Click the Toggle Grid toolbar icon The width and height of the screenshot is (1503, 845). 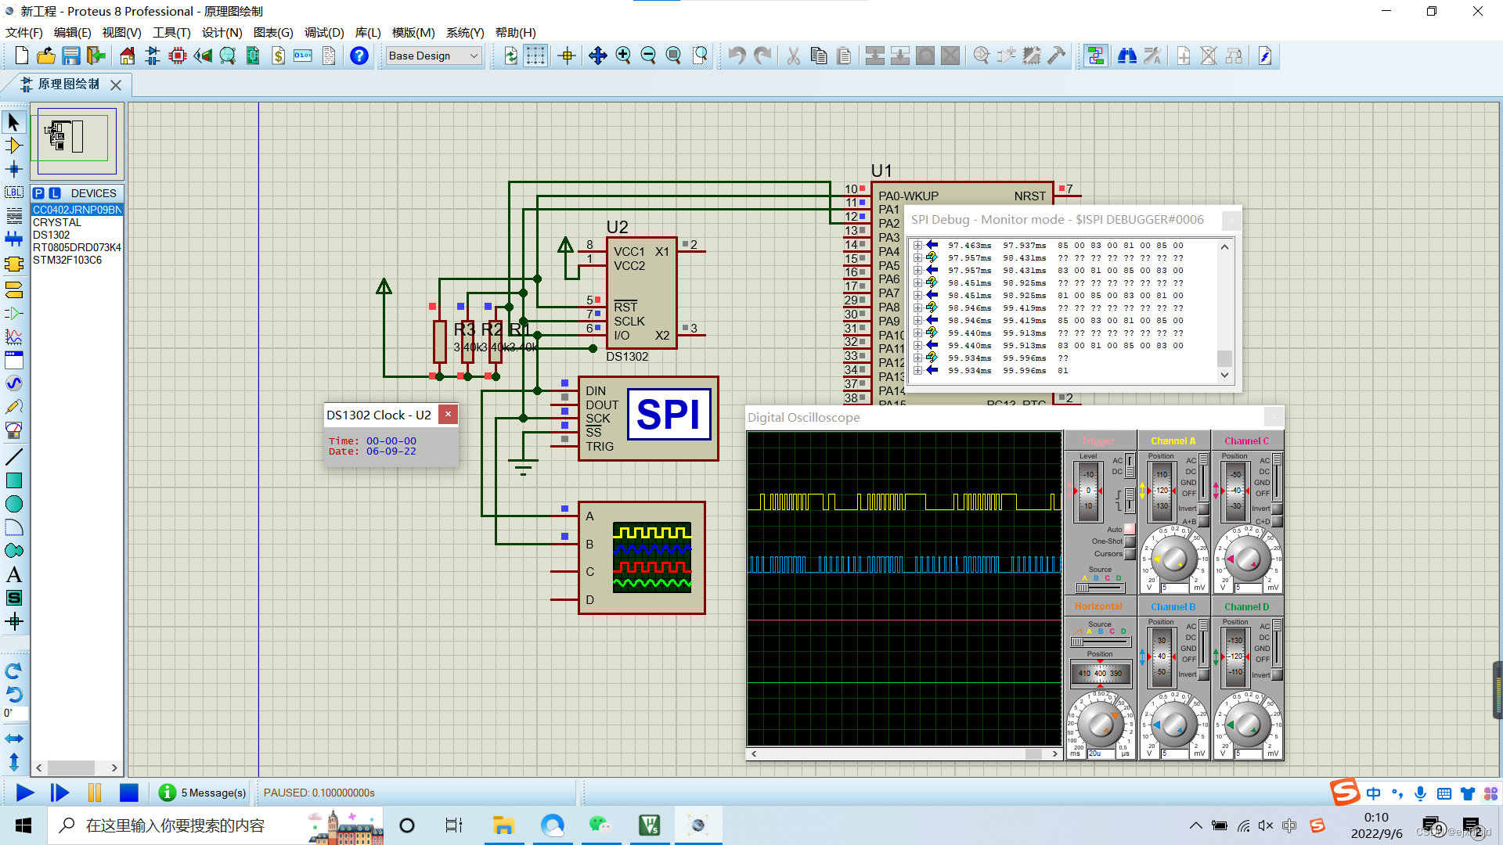pyautogui.click(x=535, y=56)
